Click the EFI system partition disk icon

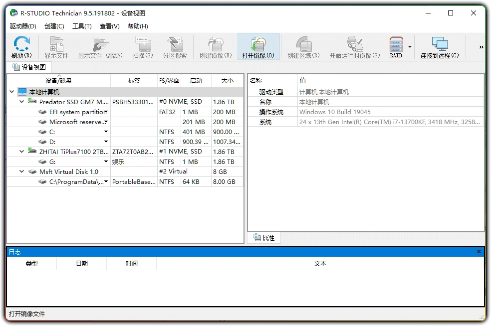click(x=42, y=112)
